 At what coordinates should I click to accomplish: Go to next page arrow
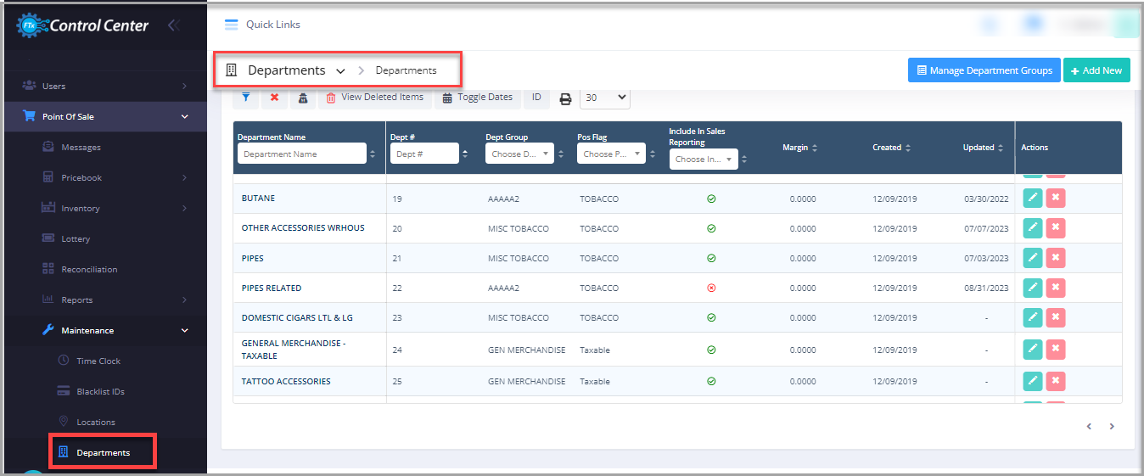(1112, 427)
